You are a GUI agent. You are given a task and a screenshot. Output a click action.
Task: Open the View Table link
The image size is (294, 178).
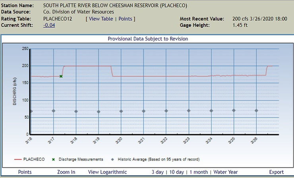(101, 19)
